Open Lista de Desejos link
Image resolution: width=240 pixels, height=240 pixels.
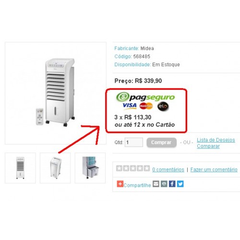coord(216,140)
